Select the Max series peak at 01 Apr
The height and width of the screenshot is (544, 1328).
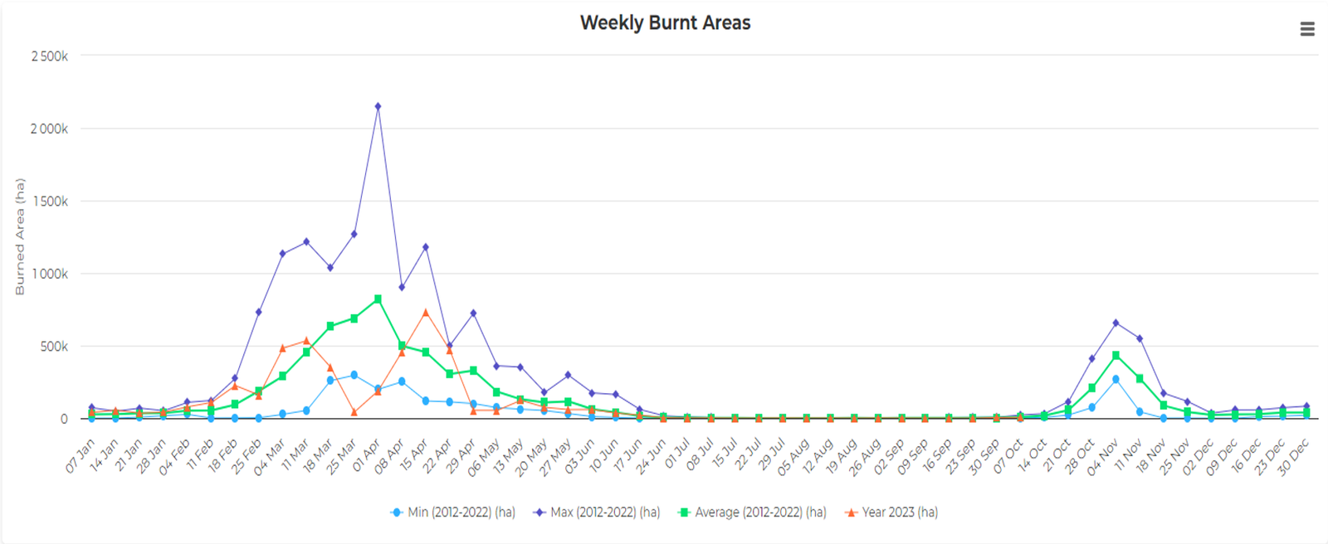pos(378,106)
